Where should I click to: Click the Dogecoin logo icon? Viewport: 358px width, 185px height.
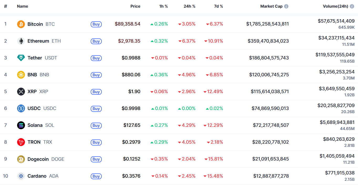pyautogui.click(x=21, y=159)
